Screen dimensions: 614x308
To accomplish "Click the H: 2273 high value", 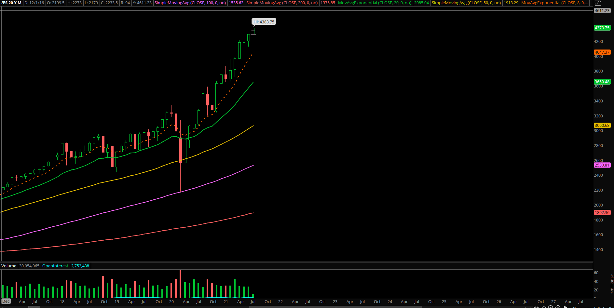I will coord(75,3).
